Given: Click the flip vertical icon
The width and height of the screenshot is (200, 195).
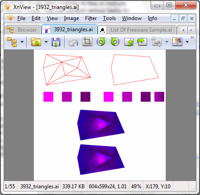Looking at the screenshot, I should (x=129, y=42).
